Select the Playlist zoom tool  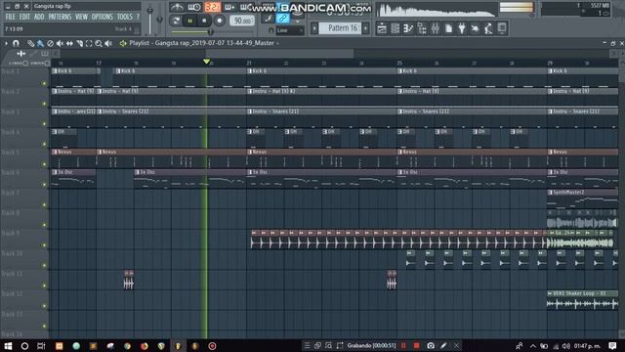click(99, 43)
